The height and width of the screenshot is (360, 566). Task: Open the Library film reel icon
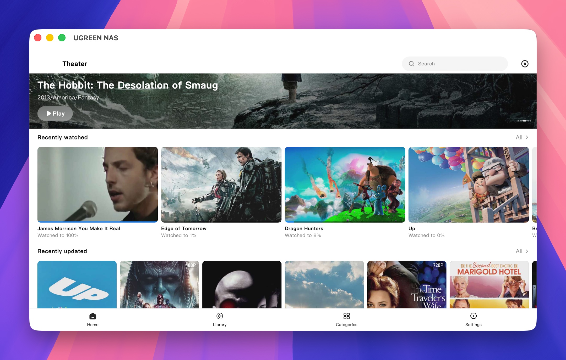click(x=220, y=316)
